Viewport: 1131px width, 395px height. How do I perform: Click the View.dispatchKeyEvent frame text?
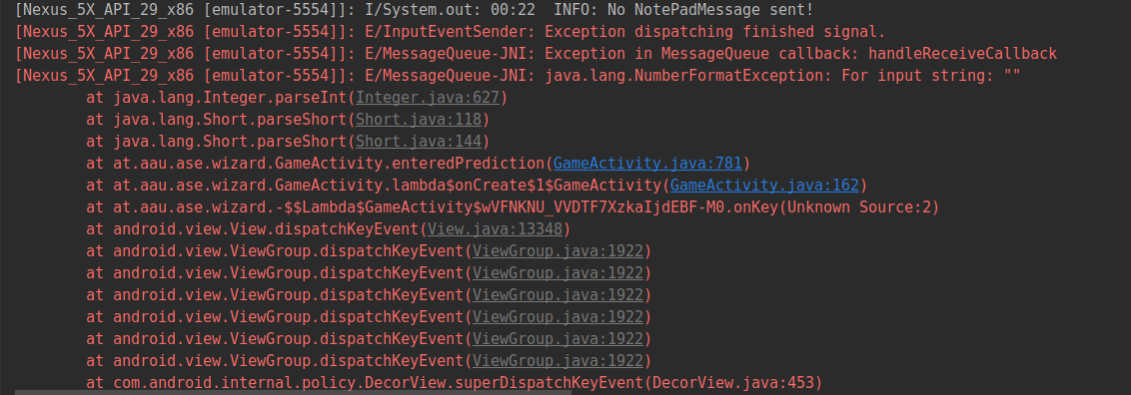266,228
